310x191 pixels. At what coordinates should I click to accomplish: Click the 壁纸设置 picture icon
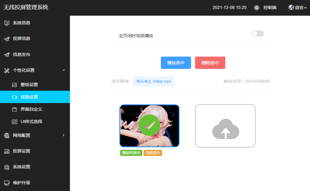point(14,85)
